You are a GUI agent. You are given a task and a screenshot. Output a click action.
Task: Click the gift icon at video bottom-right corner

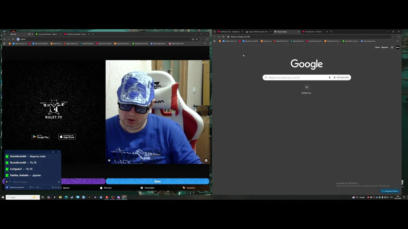tap(206, 160)
